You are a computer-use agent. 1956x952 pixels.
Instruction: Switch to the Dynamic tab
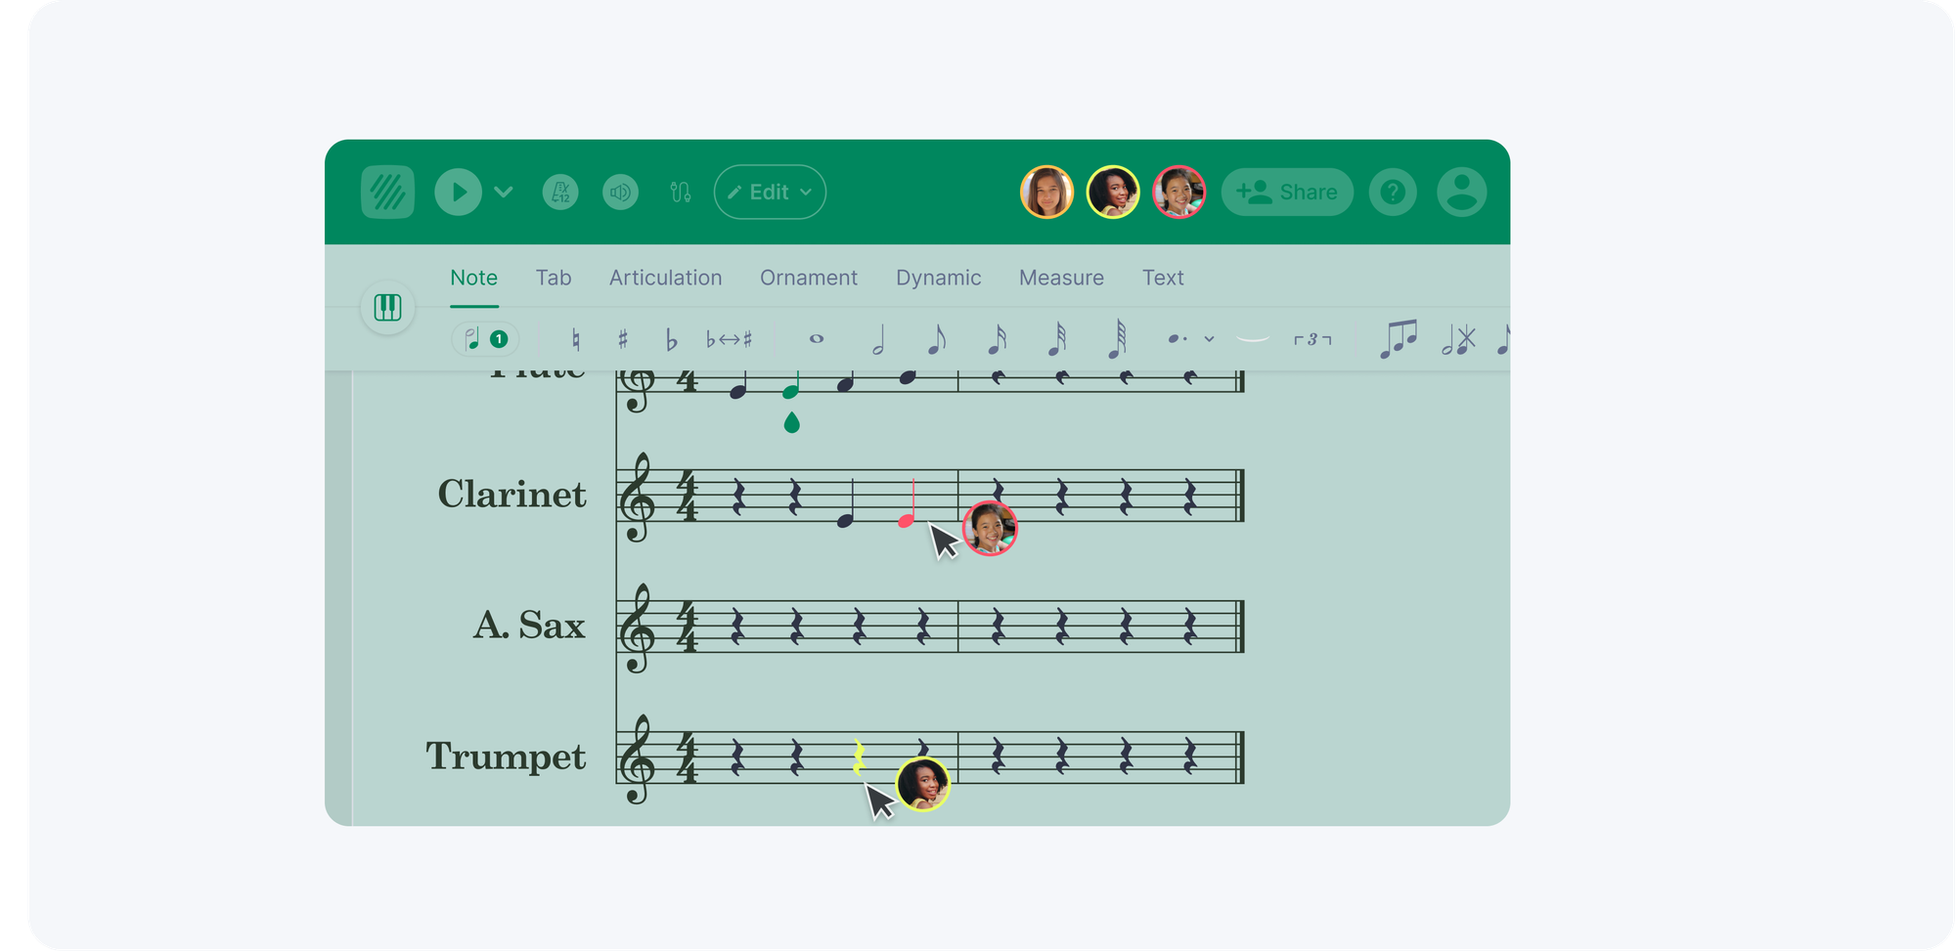[938, 278]
